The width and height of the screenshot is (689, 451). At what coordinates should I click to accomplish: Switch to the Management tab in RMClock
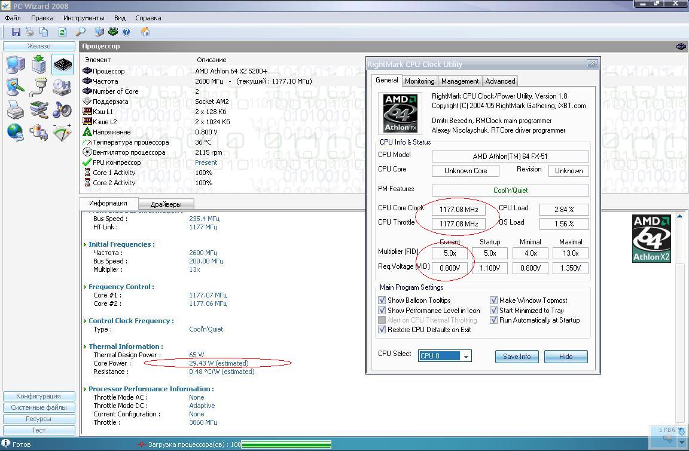pos(459,81)
